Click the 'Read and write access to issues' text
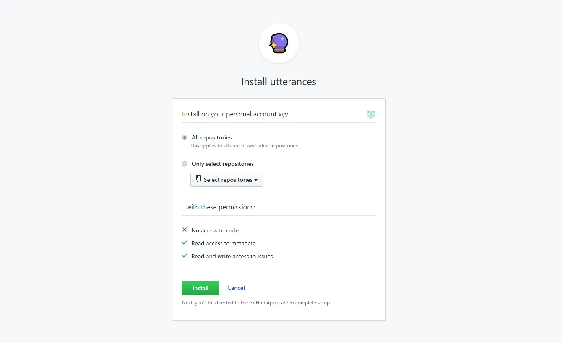Image resolution: width=562 pixels, height=343 pixels. [x=232, y=256]
